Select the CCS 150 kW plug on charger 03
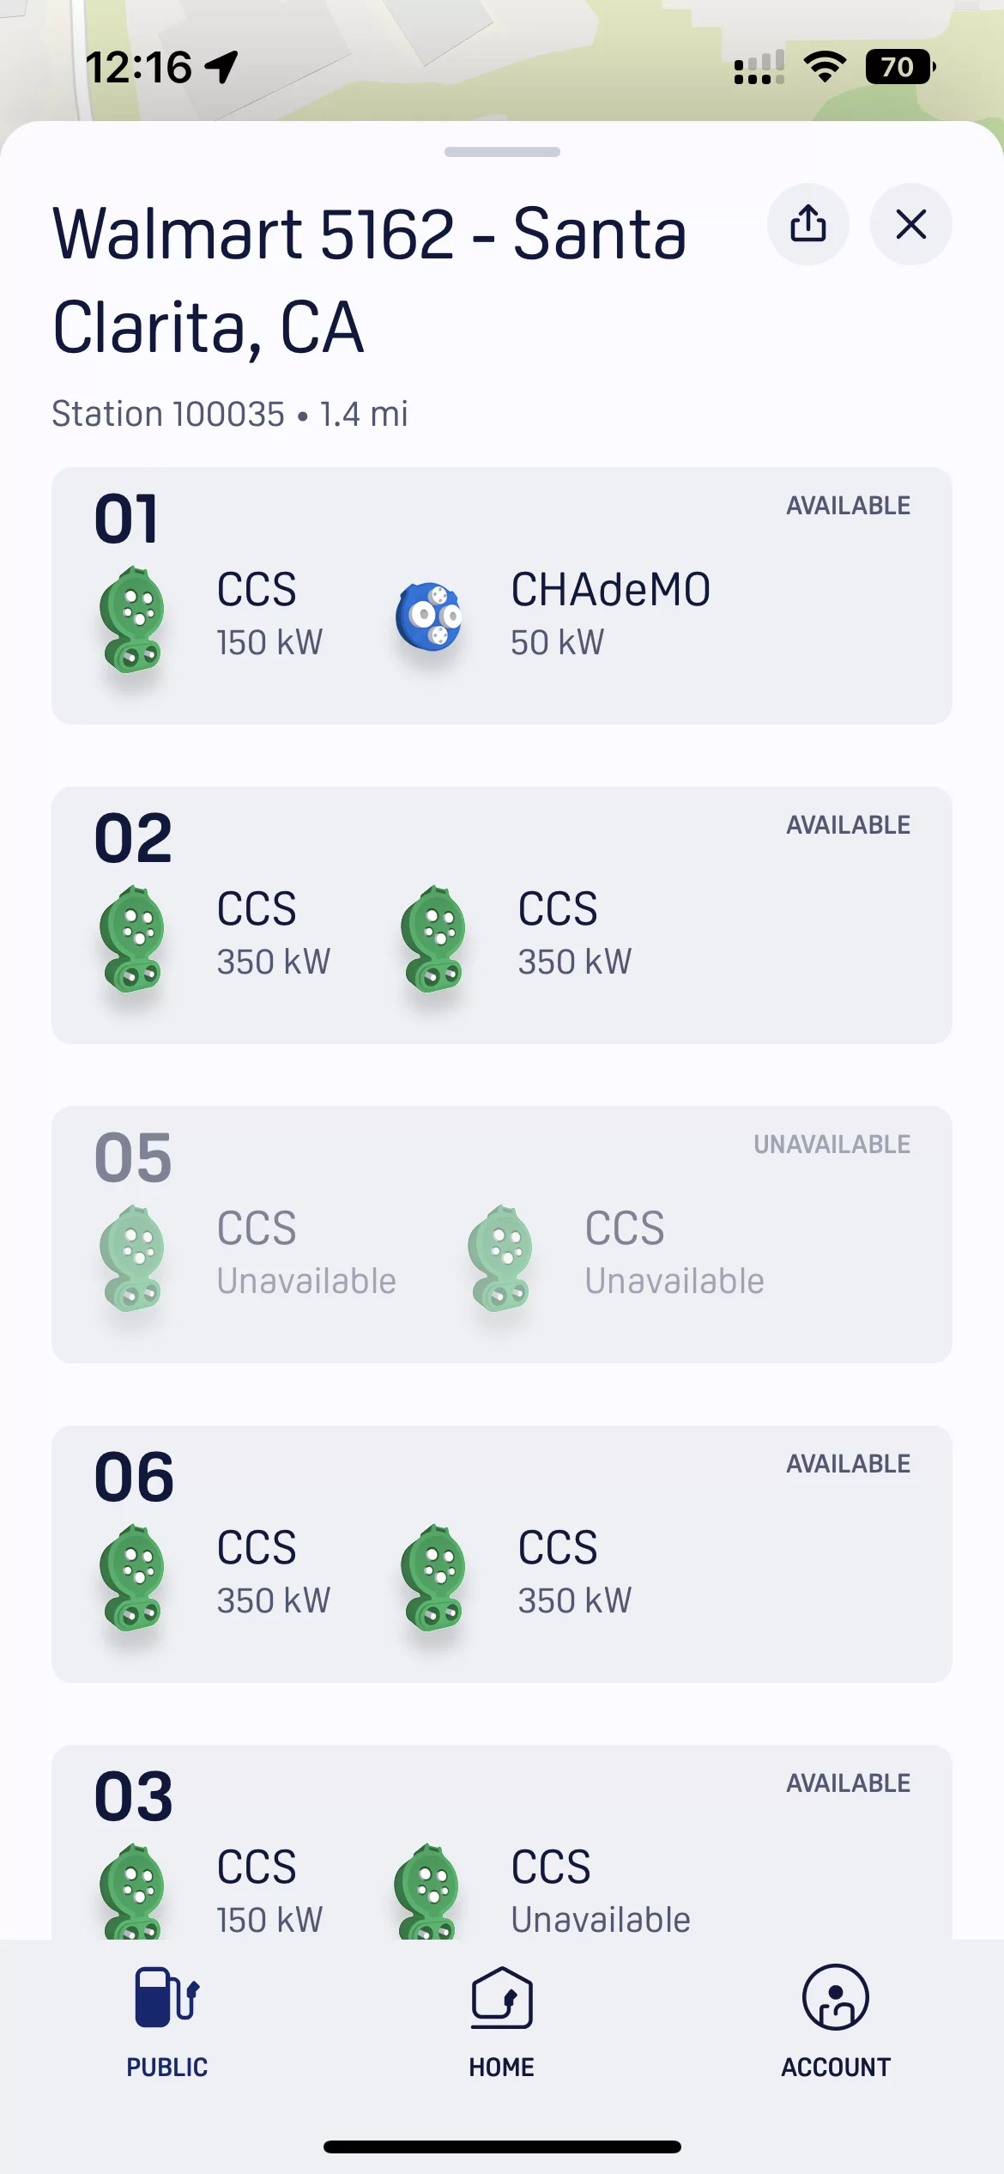The height and width of the screenshot is (2174, 1004). [x=210, y=1891]
